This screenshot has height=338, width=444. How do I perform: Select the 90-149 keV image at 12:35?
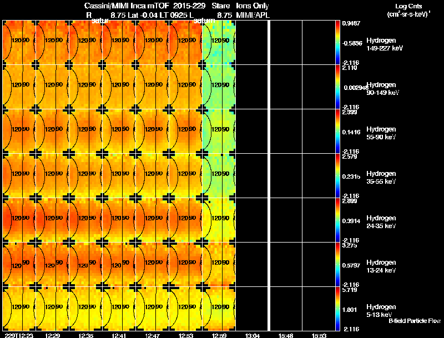(x=86, y=87)
